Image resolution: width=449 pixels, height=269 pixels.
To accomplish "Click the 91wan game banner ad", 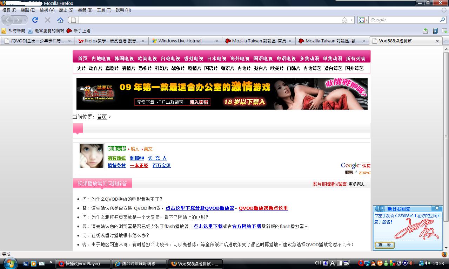I will 222,94.
